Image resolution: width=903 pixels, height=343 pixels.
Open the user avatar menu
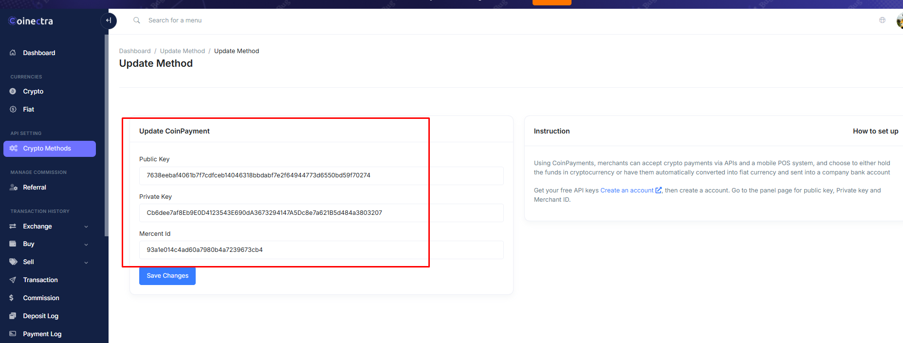coord(900,21)
